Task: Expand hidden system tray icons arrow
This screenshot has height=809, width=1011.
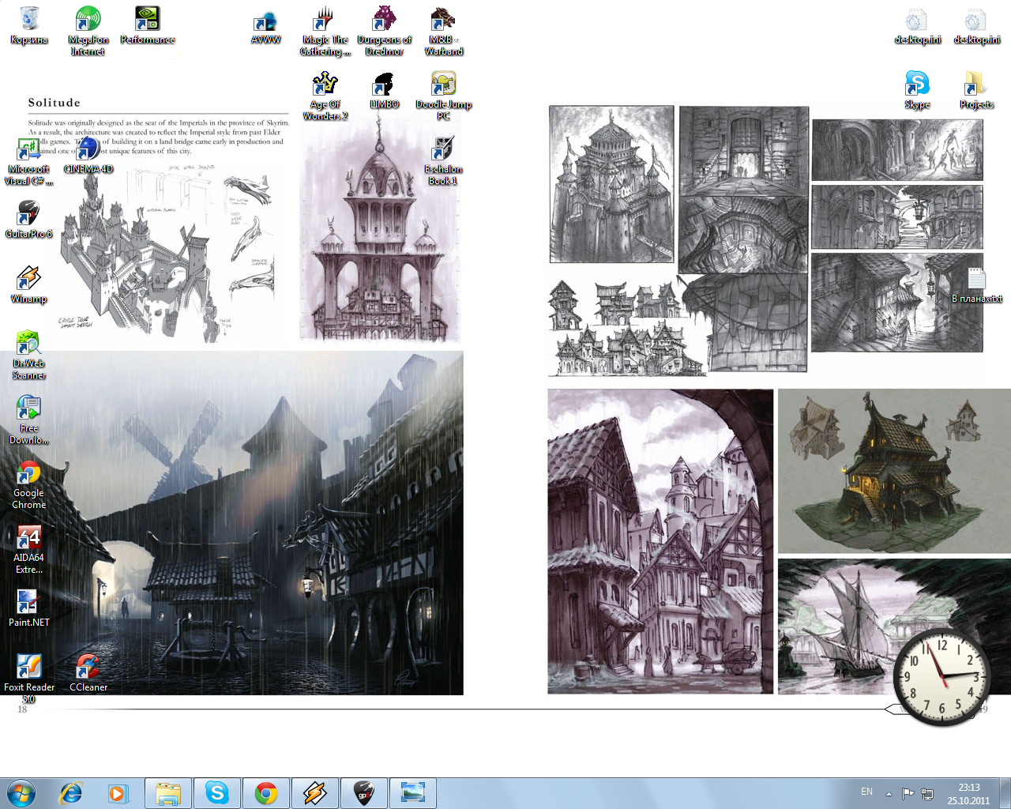Action: point(889,793)
